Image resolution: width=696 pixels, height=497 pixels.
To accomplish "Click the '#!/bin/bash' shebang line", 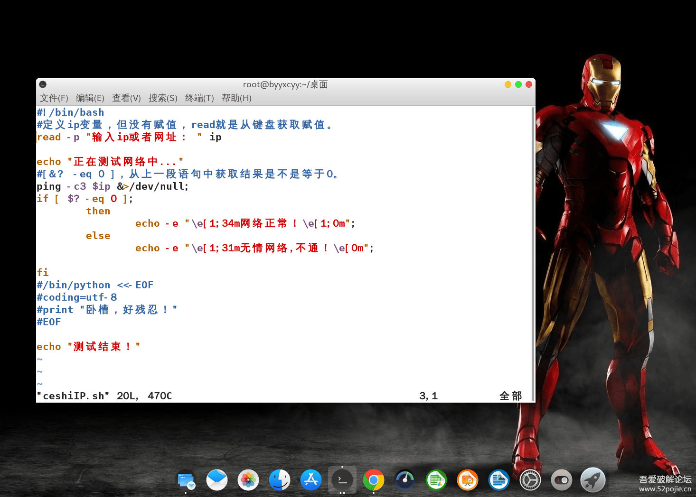I will (70, 112).
